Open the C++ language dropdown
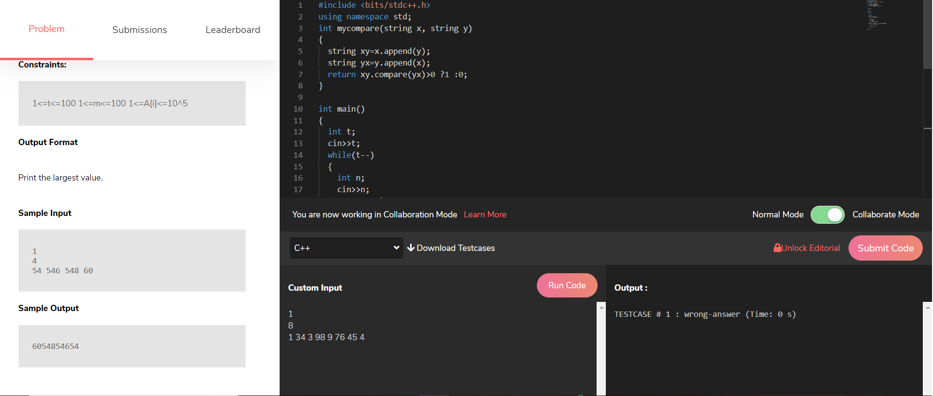 pyautogui.click(x=346, y=248)
